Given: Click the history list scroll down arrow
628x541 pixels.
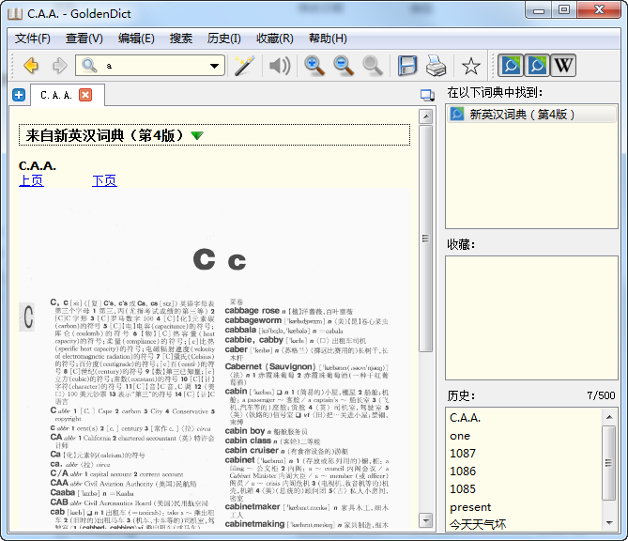Looking at the screenshot, I should coord(609,522).
